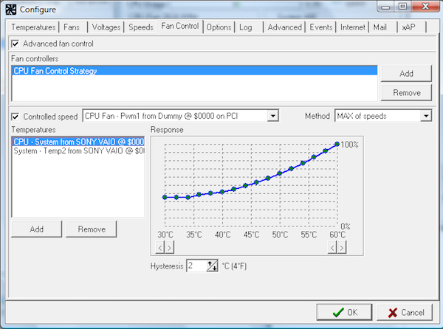Click the right arrow under 30°C

click(169, 247)
